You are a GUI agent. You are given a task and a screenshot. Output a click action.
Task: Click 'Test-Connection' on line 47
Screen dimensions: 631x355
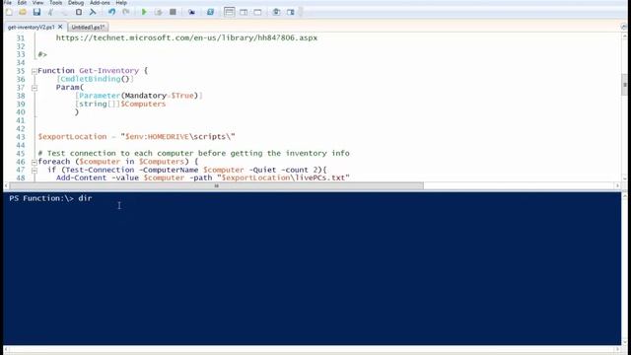pyautogui.click(x=100, y=170)
